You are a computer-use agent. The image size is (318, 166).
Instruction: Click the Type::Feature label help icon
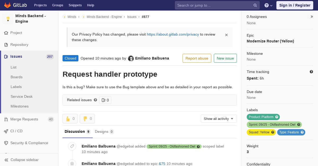tap(302, 132)
